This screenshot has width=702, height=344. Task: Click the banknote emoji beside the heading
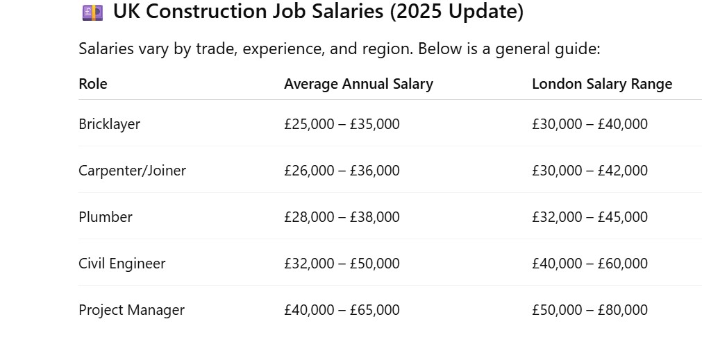coord(92,12)
